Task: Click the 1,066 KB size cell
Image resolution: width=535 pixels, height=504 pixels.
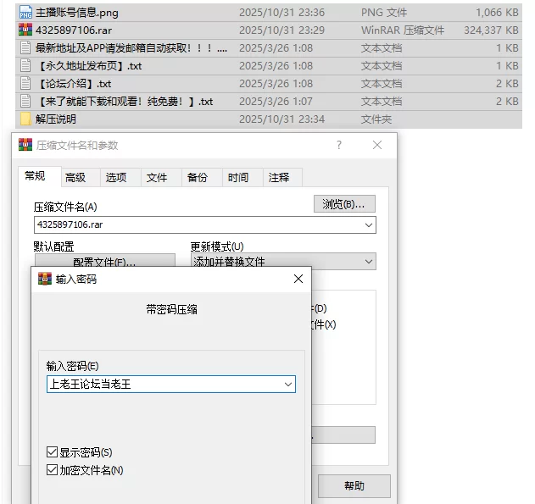Action: pos(497,13)
